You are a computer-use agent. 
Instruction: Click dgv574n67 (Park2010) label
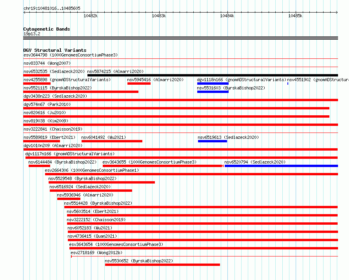coord(47,104)
